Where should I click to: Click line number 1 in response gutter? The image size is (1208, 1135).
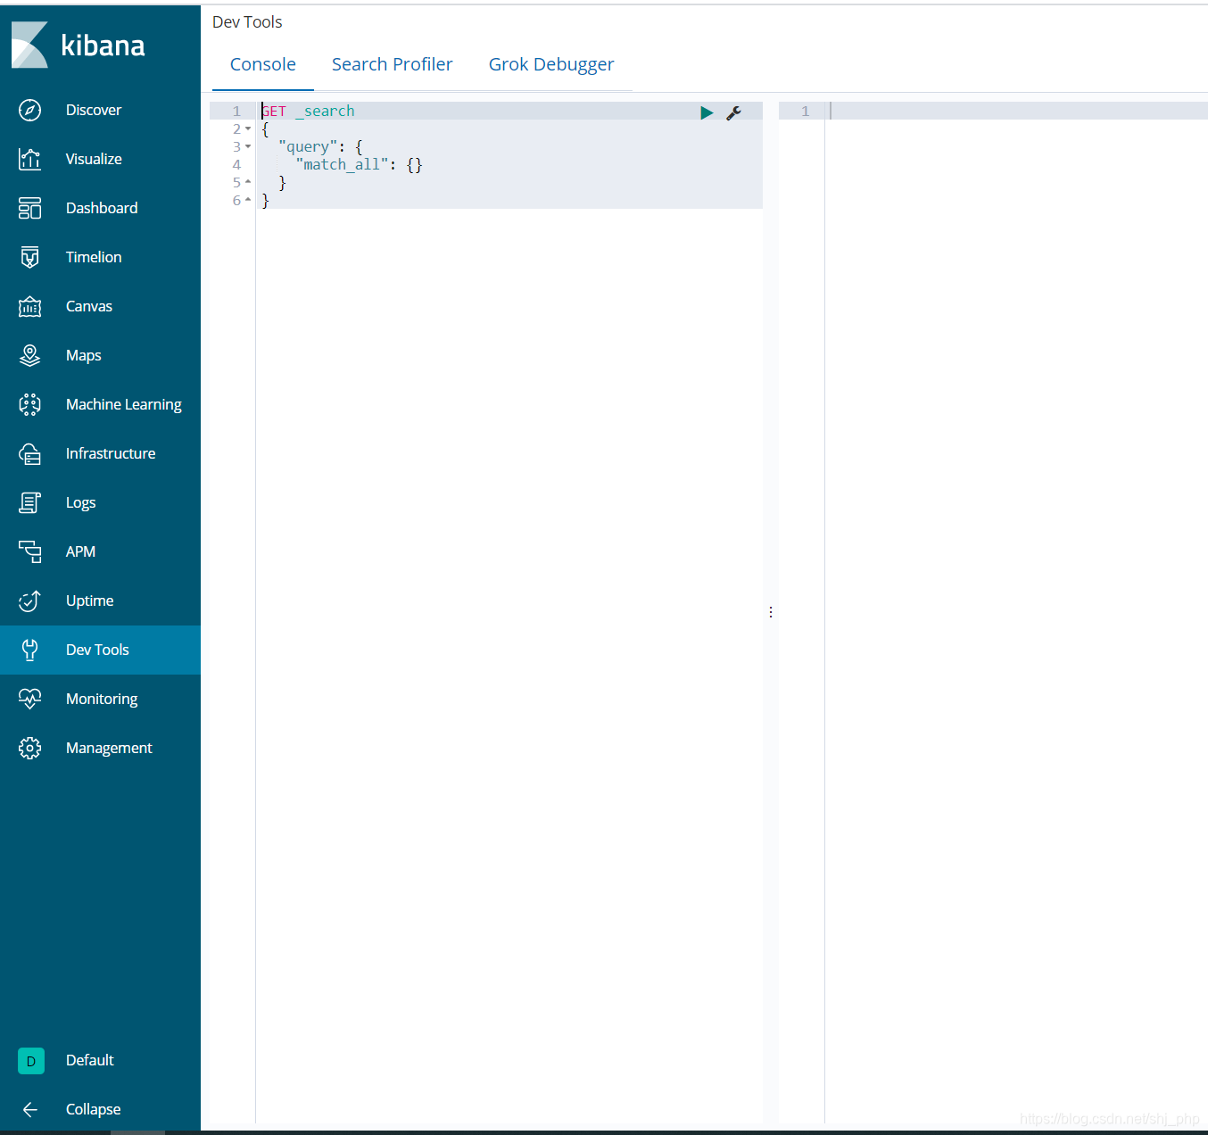point(806,111)
